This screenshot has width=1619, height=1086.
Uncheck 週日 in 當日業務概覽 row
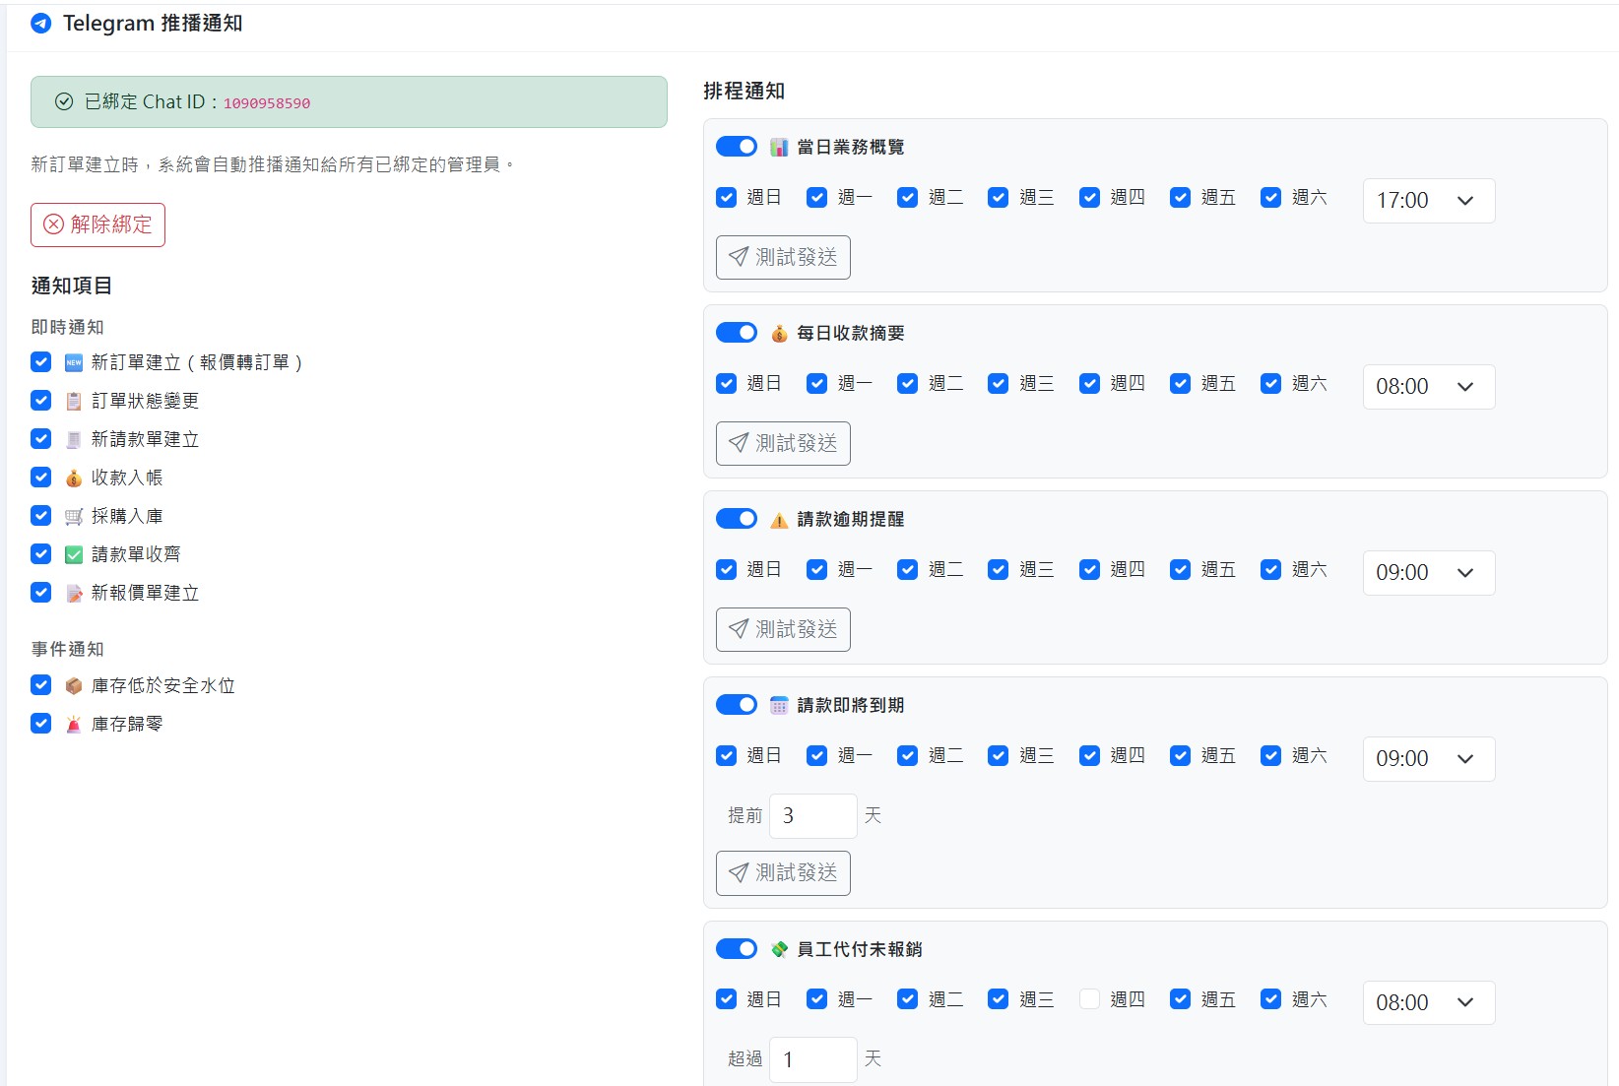(727, 197)
